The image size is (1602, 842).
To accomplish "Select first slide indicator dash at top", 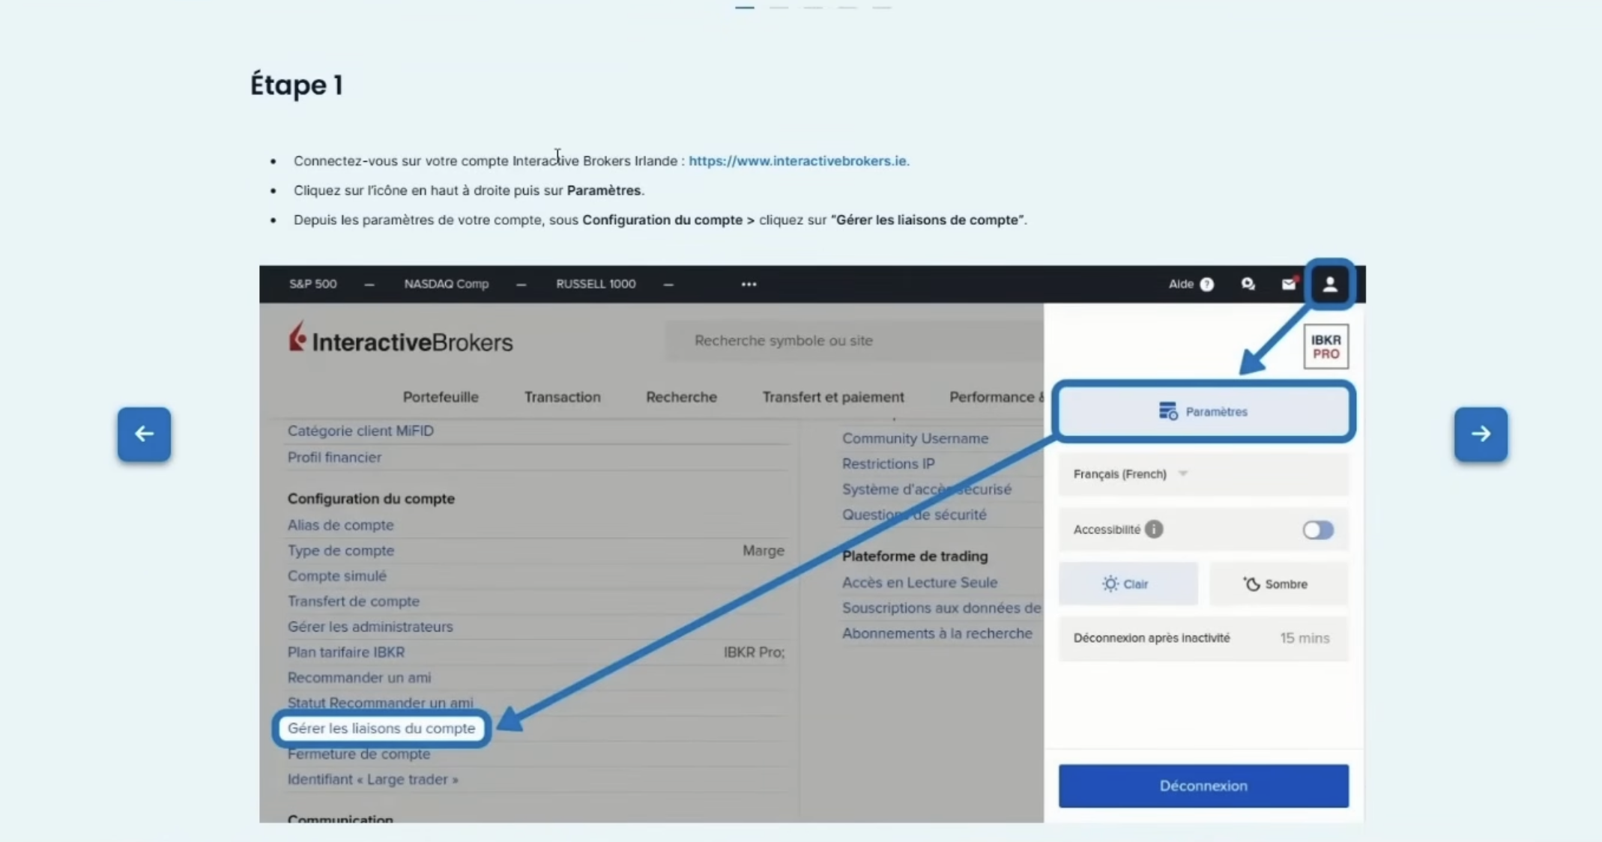I will (x=744, y=7).
